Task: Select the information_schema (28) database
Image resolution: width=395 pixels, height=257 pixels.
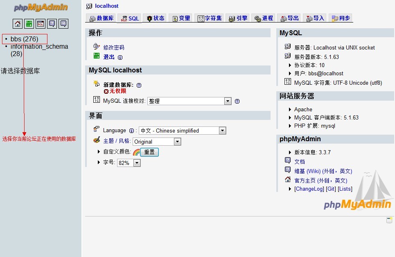Action: [x=39, y=50]
